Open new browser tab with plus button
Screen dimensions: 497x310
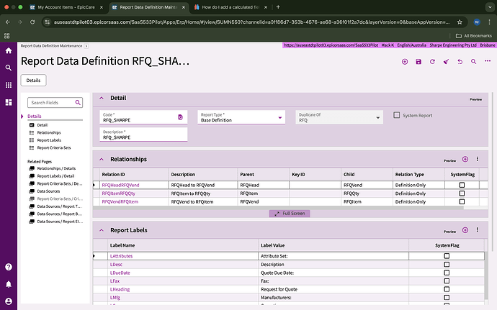click(278, 7)
